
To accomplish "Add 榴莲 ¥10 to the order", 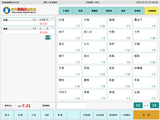I will tap(145, 59).
